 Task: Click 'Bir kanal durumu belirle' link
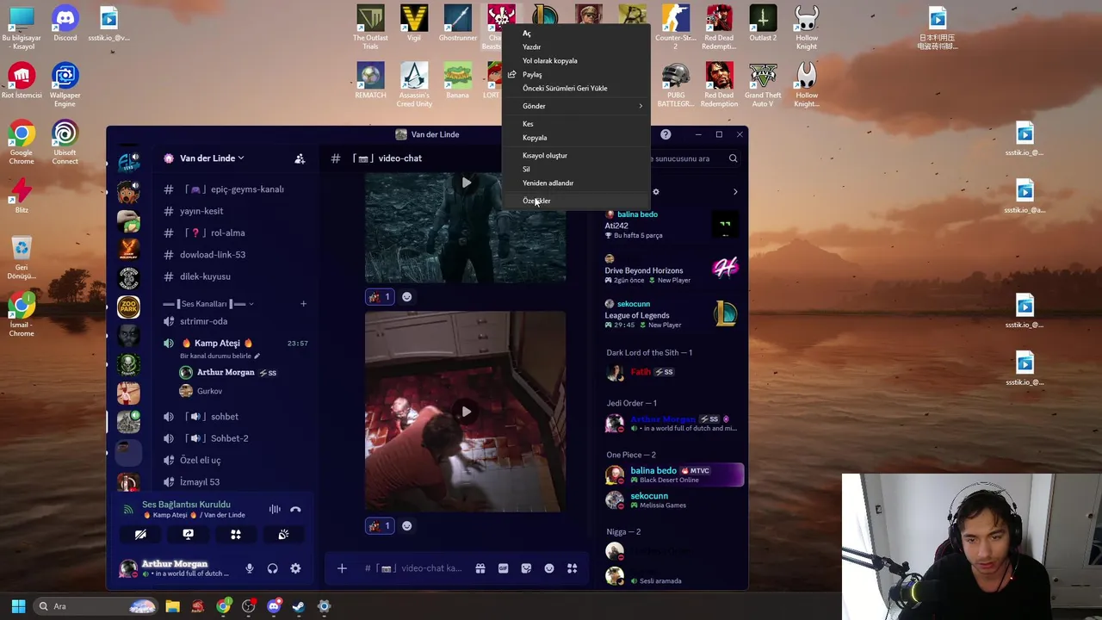(x=220, y=356)
